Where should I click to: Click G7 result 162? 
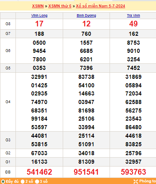[134, 34]
